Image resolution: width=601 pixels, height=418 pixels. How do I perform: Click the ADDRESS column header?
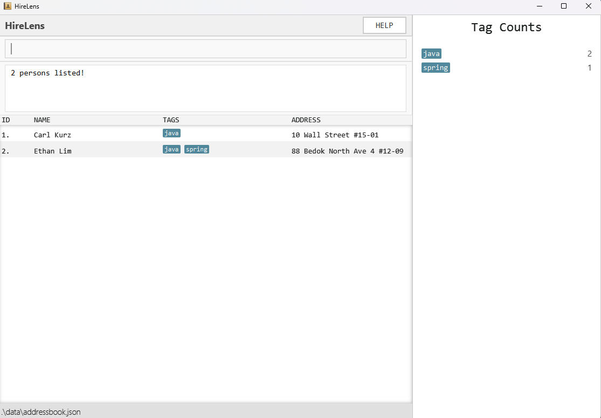[306, 120]
